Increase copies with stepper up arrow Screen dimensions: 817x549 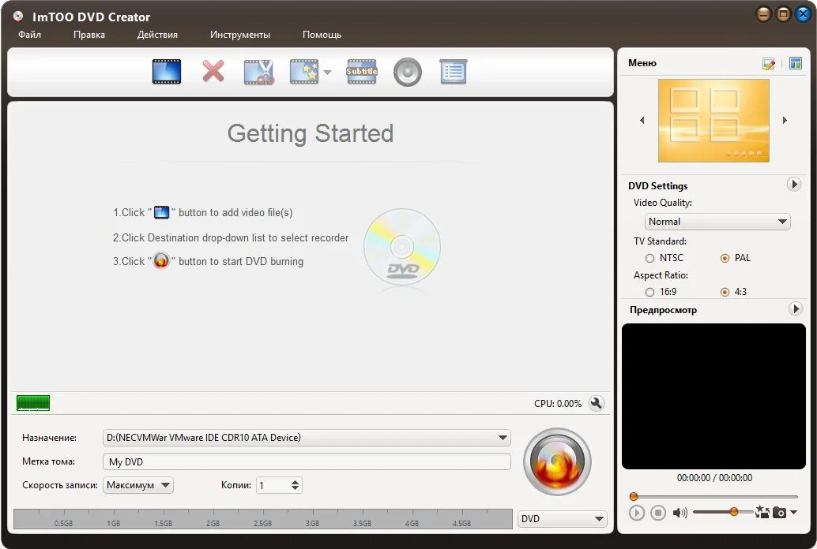click(295, 482)
